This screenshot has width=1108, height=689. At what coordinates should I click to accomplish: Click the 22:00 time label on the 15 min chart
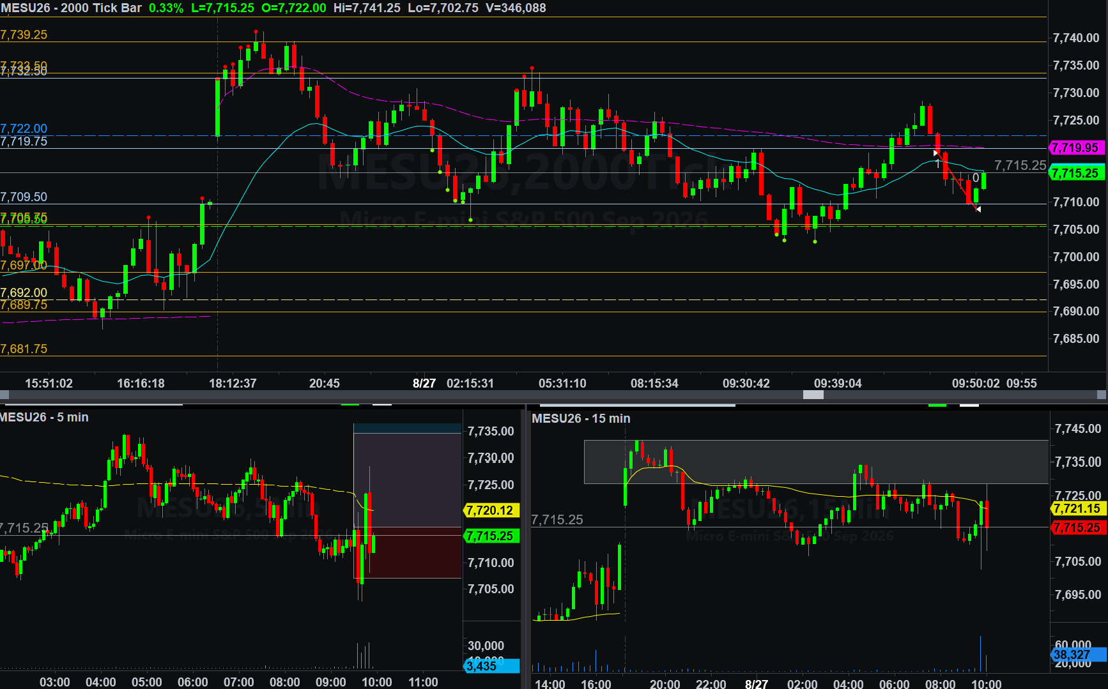coord(711,684)
